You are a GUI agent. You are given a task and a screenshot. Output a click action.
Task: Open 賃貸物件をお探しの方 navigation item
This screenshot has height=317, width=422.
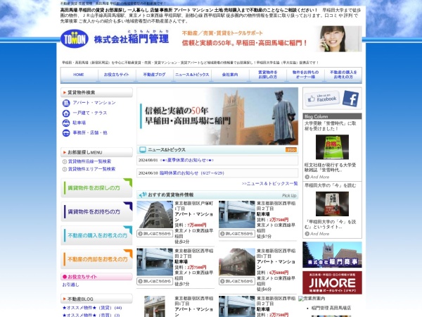(x=267, y=75)
